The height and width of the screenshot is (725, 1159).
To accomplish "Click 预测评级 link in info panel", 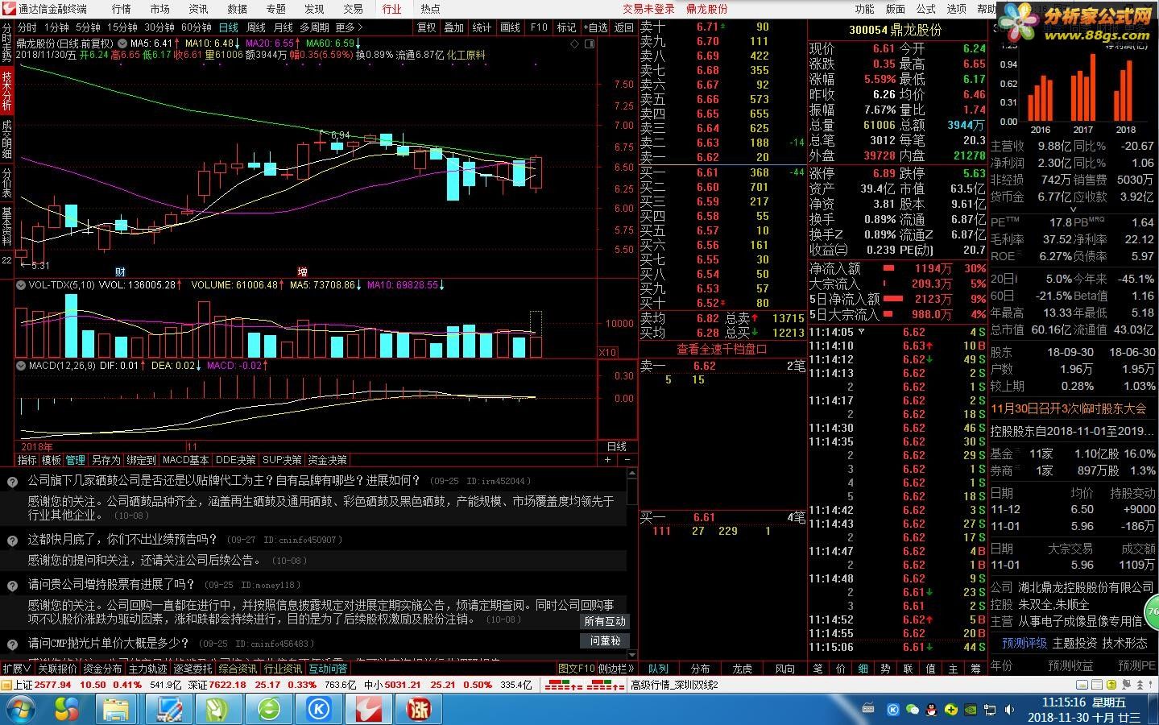I will click(1024, 643).
